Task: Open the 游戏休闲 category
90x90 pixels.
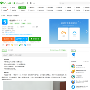Action: [x=40, y=10]
